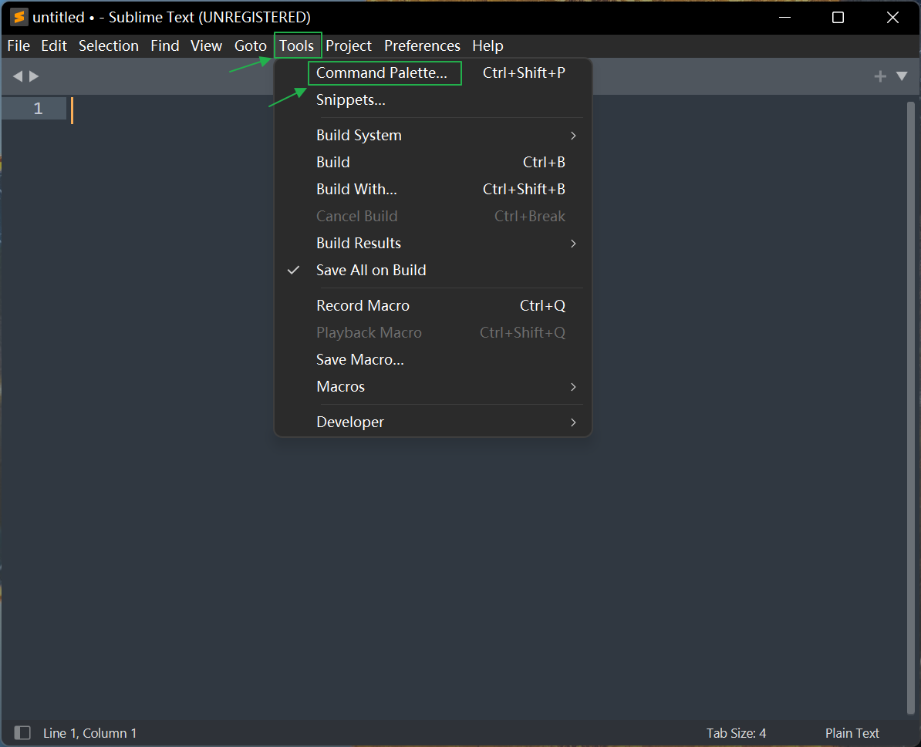
Task: Run Build from the Tools menu
Action: [x=433, y=163]
